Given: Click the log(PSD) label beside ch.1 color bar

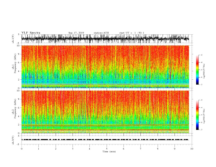Looking at the screenshot, I should [x=204, y=71].
